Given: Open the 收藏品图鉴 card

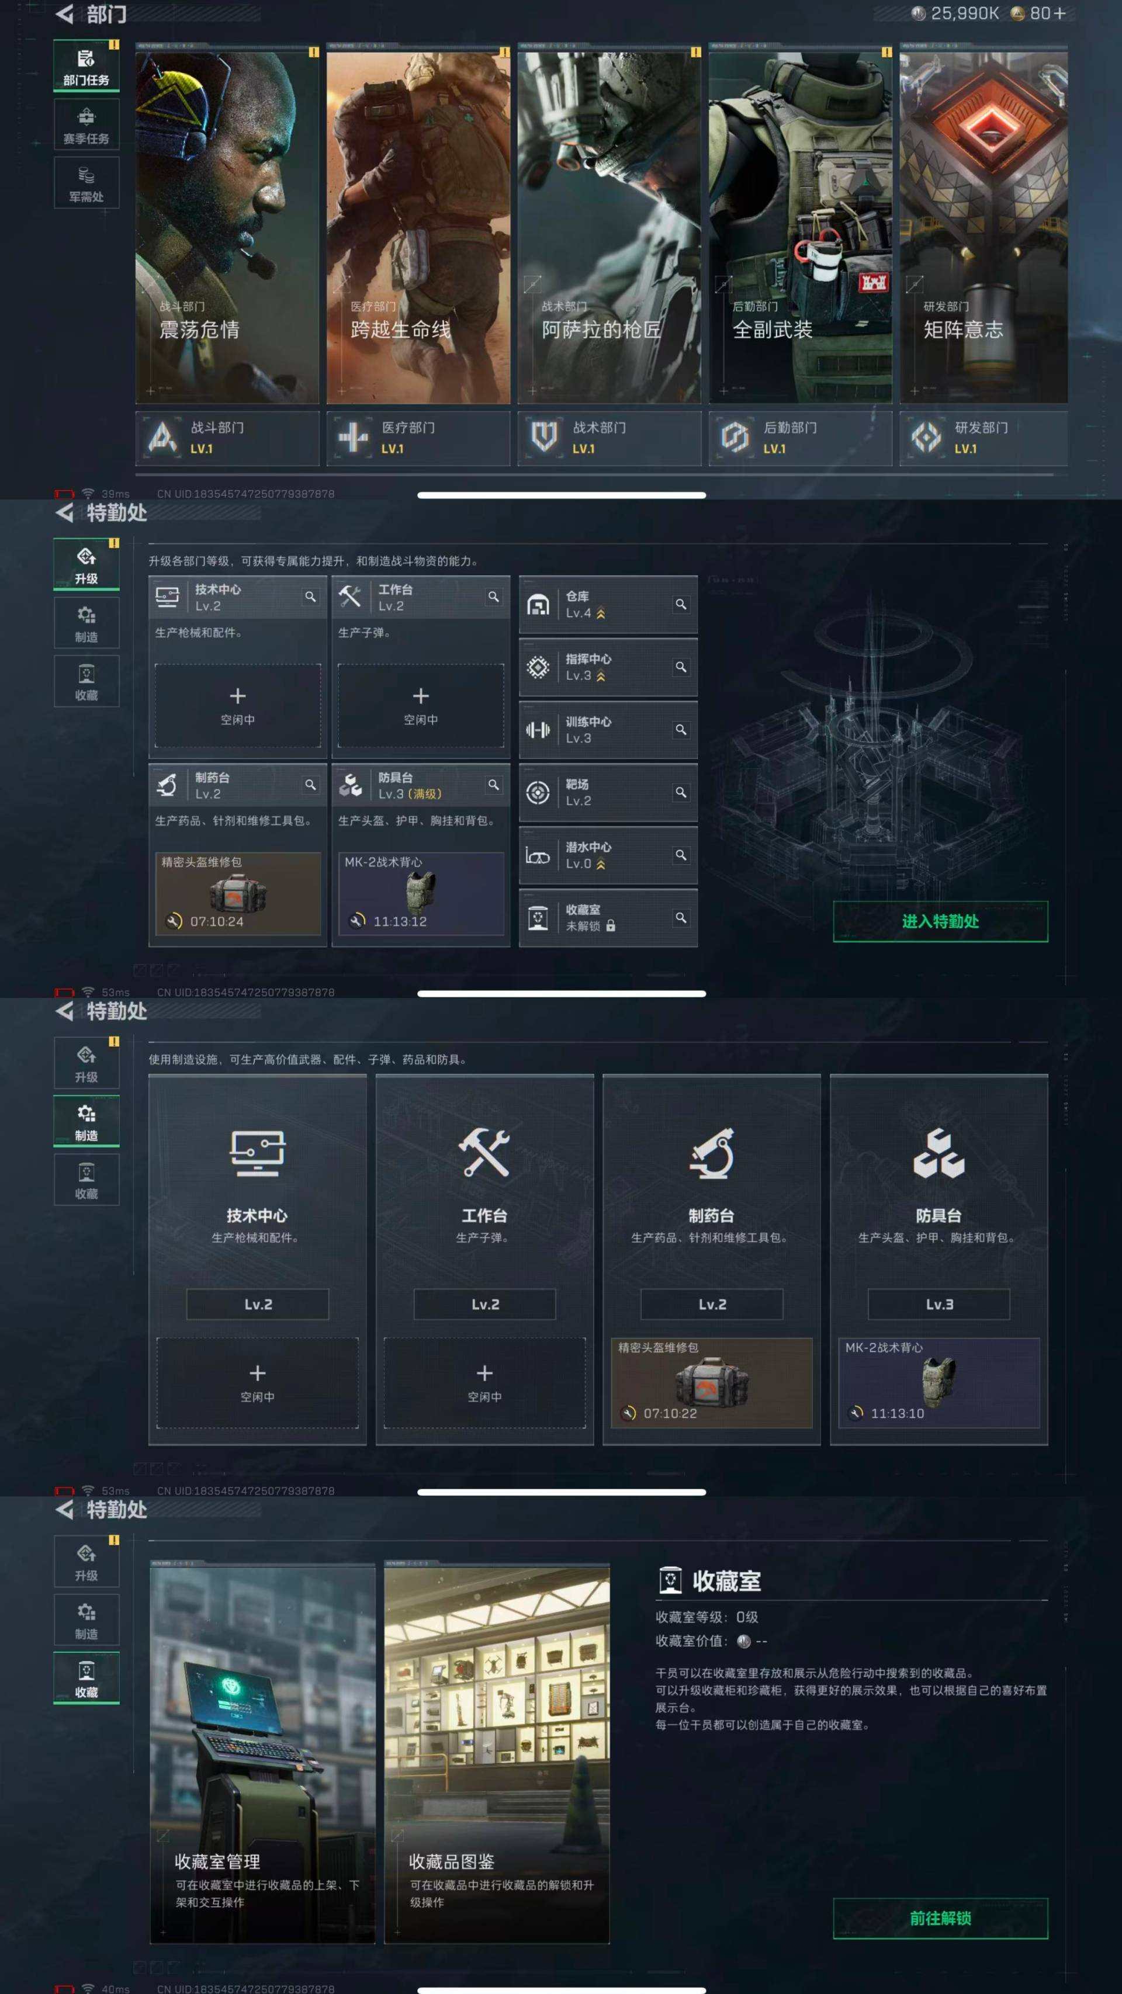Looking at the screenshot, I should coord(496,1754).
